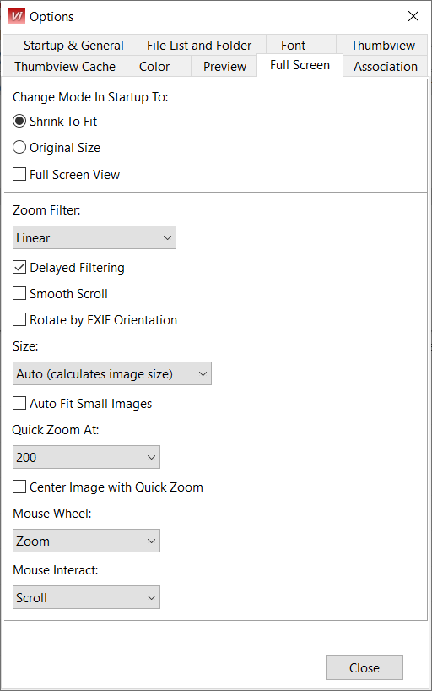
Task: Expand the Size Auto dropdown
Action: point(112,373)
